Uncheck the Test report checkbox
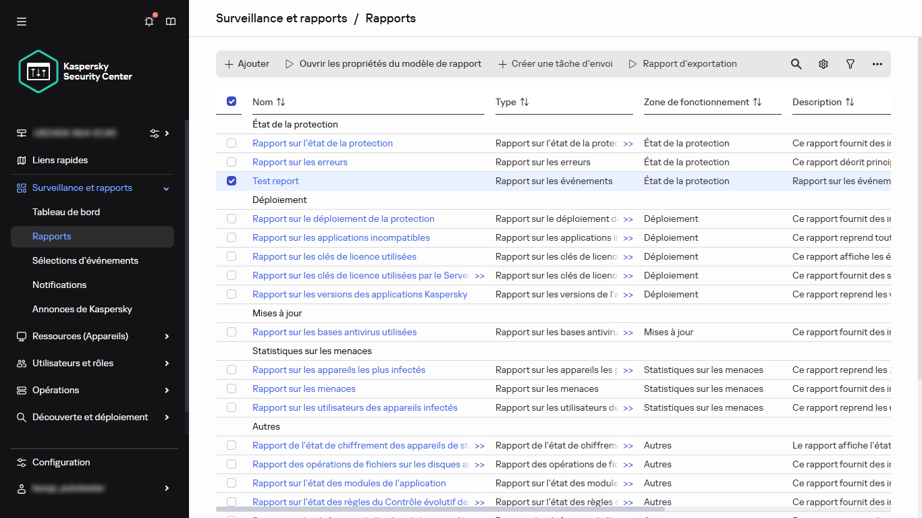Viewport: 922px width, 518px height. pyautogui.click(x=232, y=181)
